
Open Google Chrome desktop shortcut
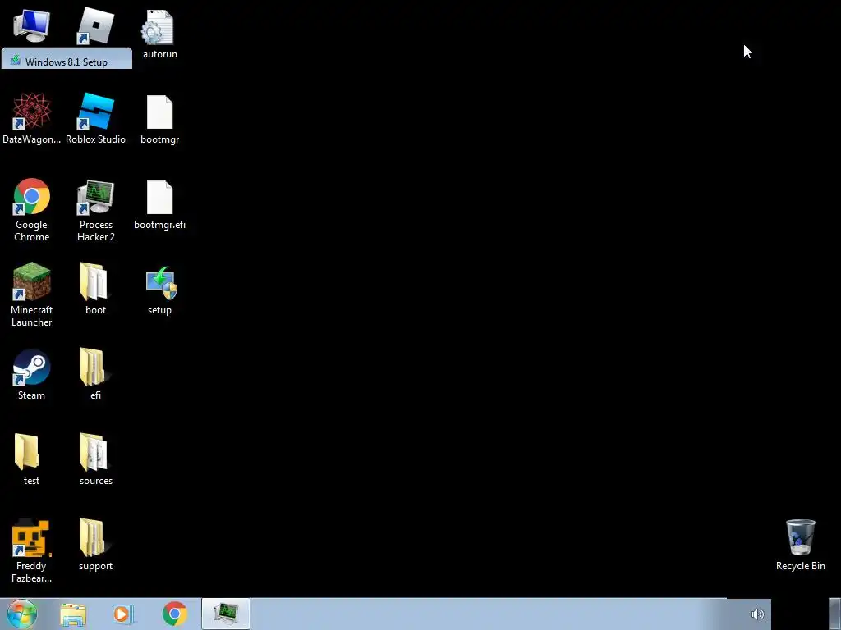pos(32,210)
